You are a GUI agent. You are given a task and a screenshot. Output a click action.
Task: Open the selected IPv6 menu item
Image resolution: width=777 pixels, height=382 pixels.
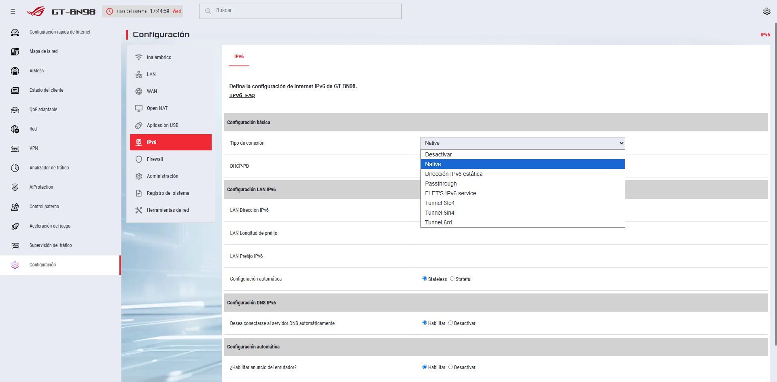click(170, 142)
